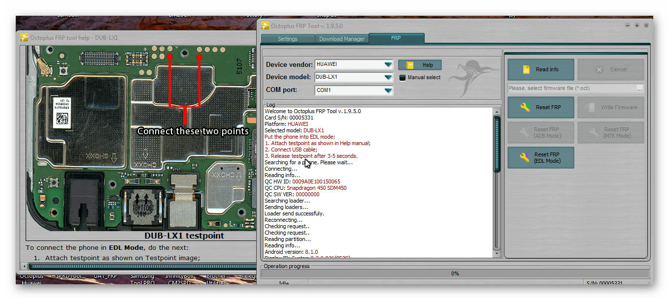
Task: Click 'Selected model: DUB-LX1' log line
Action: tap(294, 130)
